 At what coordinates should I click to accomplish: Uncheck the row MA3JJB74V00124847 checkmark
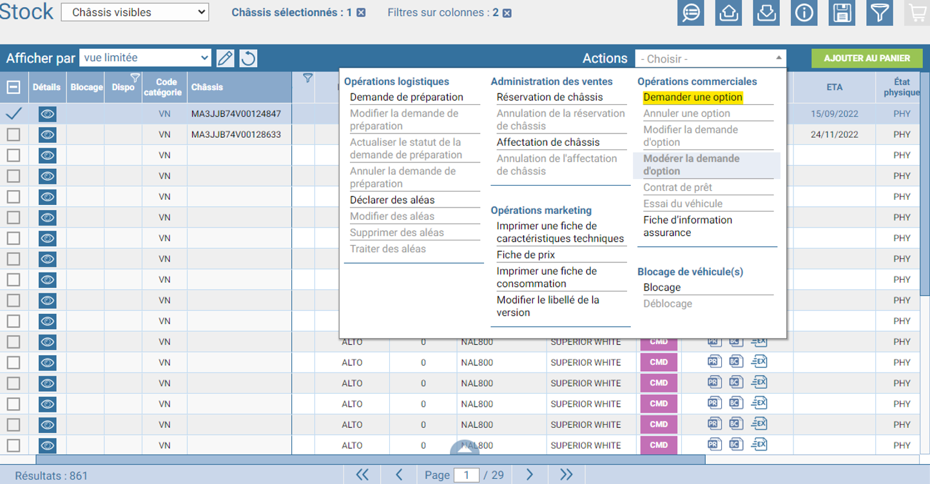click(14, 114)
